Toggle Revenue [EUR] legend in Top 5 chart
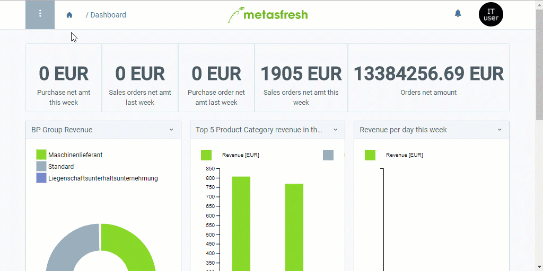543x271 pixels. click(240, 155)
